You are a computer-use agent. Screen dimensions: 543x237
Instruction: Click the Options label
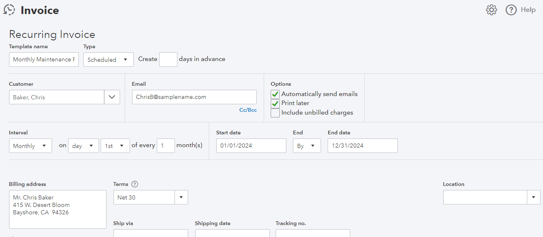[281, 84]
